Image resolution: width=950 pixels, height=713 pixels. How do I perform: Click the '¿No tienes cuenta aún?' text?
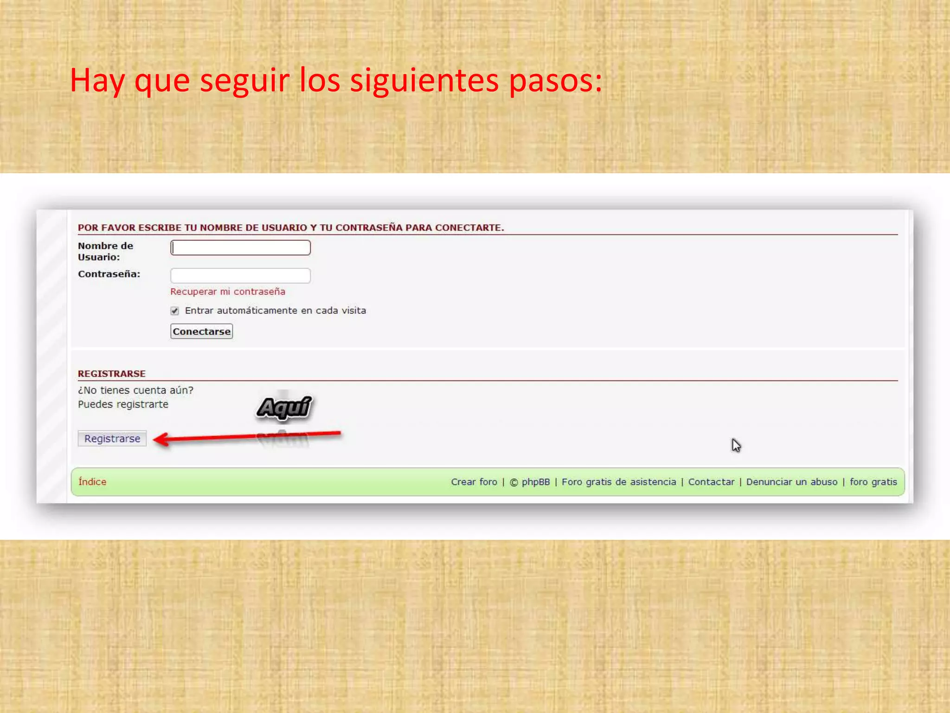[x=135, y=390]
